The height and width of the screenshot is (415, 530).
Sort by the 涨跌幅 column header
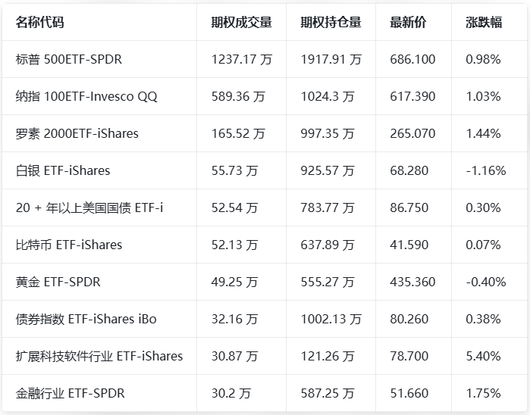[484, 23]
